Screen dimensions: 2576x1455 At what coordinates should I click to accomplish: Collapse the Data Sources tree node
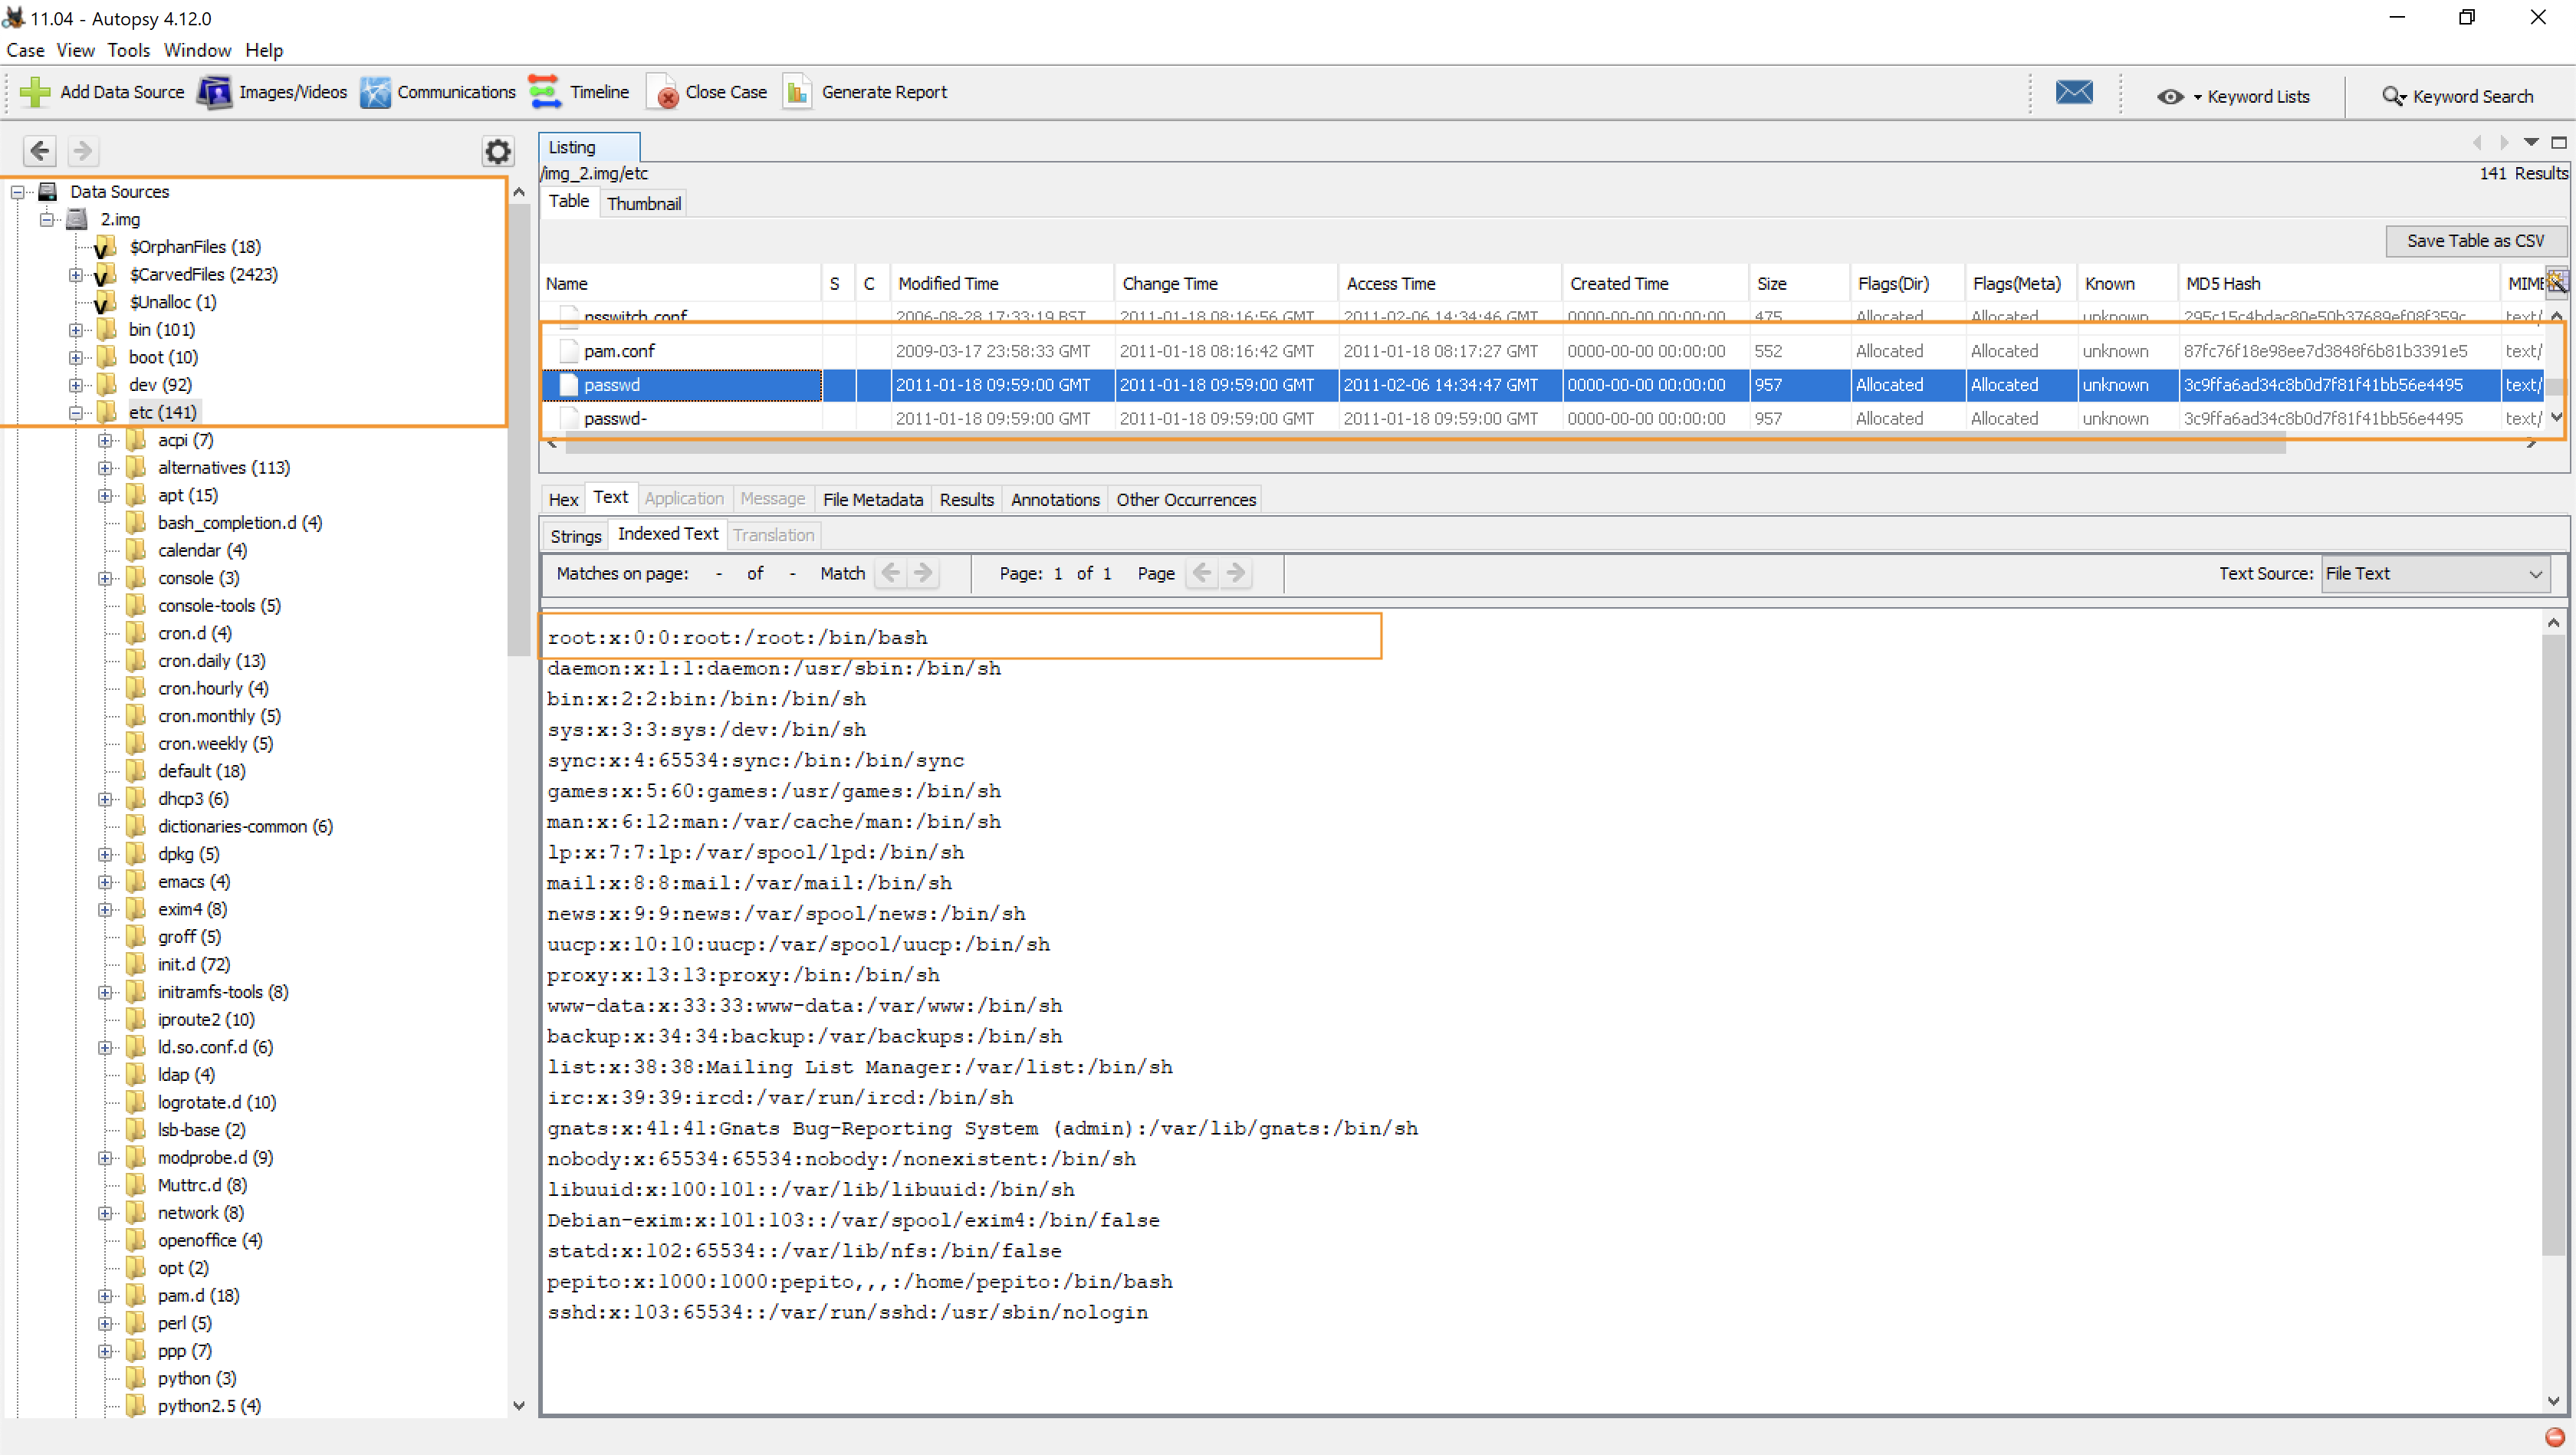18,192
